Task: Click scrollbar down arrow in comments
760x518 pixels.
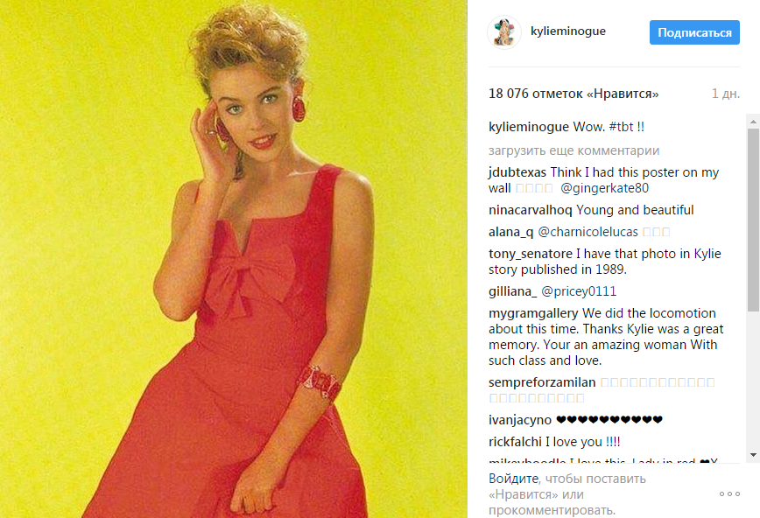Action: pos(753,454)
